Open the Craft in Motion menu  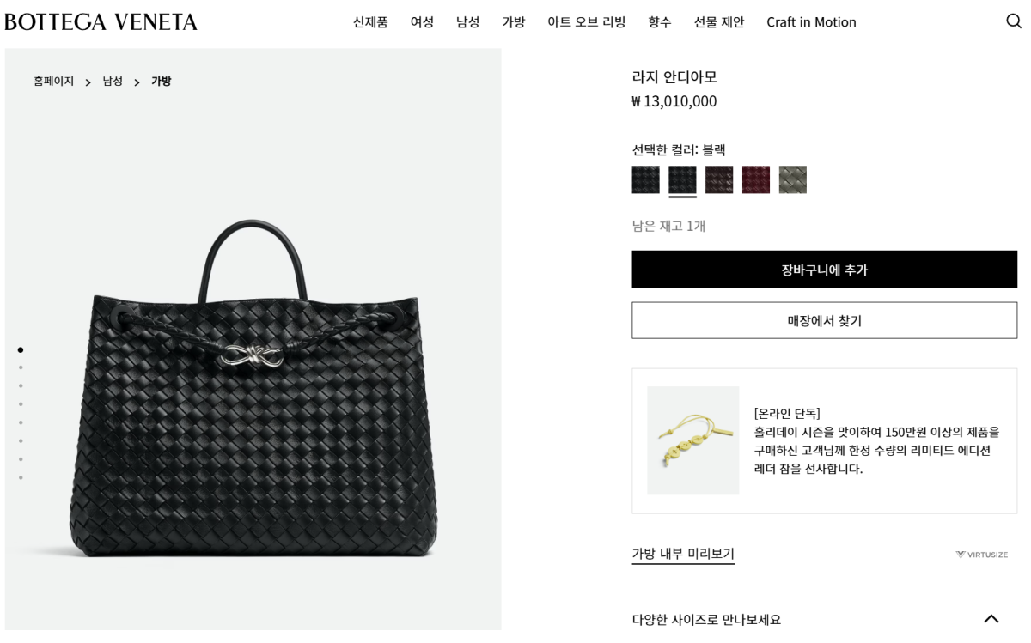tap(811, 22)
